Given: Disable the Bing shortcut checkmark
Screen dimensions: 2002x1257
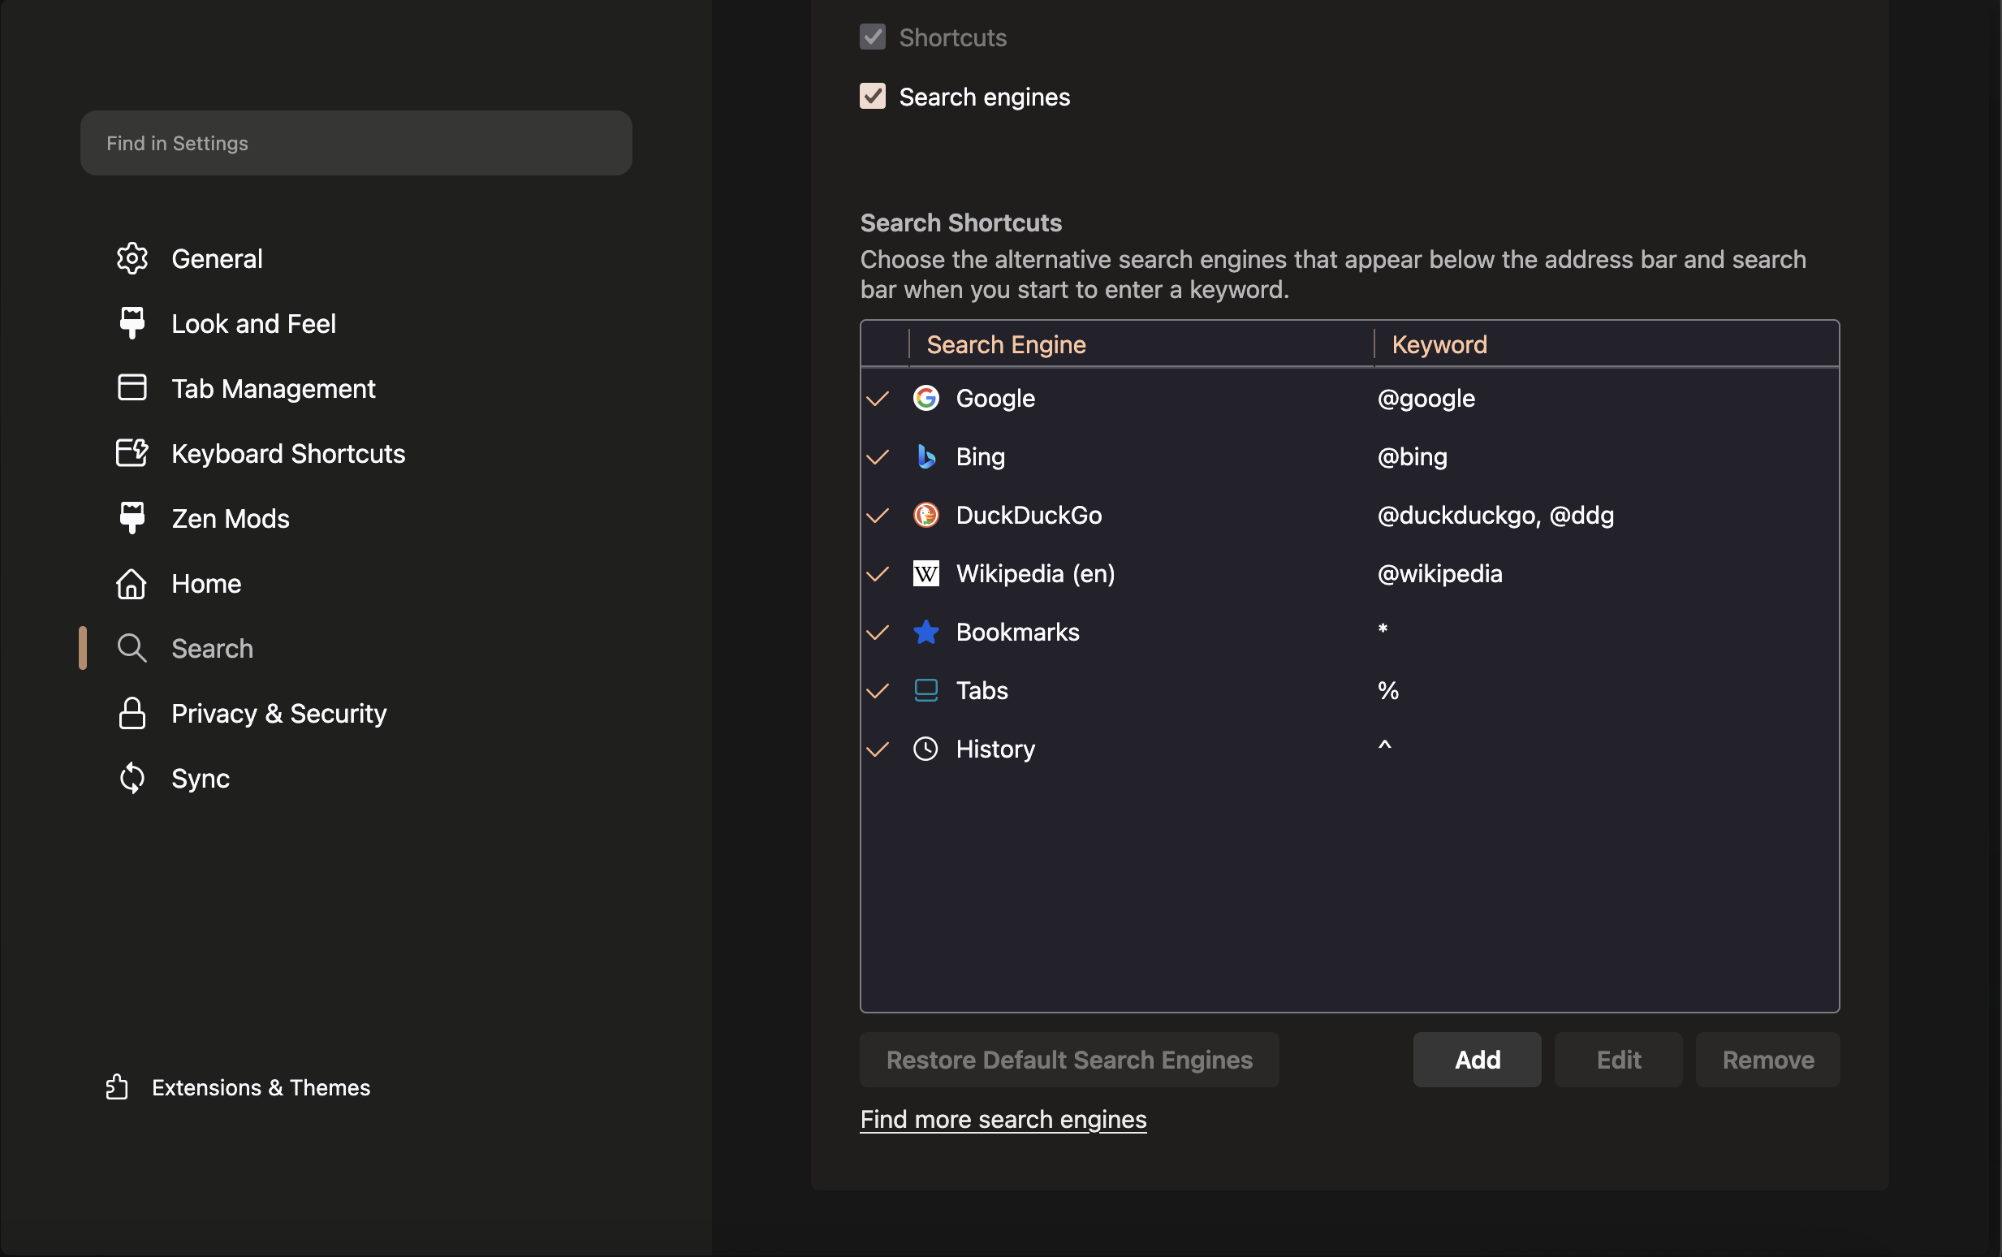Looking at the screenshot, I should [878, 457].
